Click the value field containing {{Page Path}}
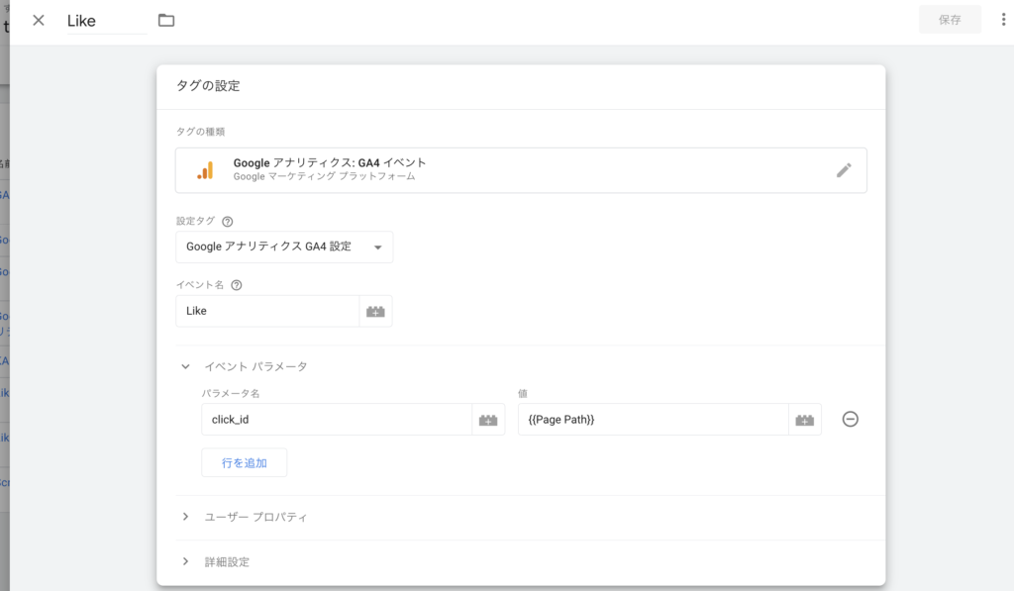 (654, 420)
